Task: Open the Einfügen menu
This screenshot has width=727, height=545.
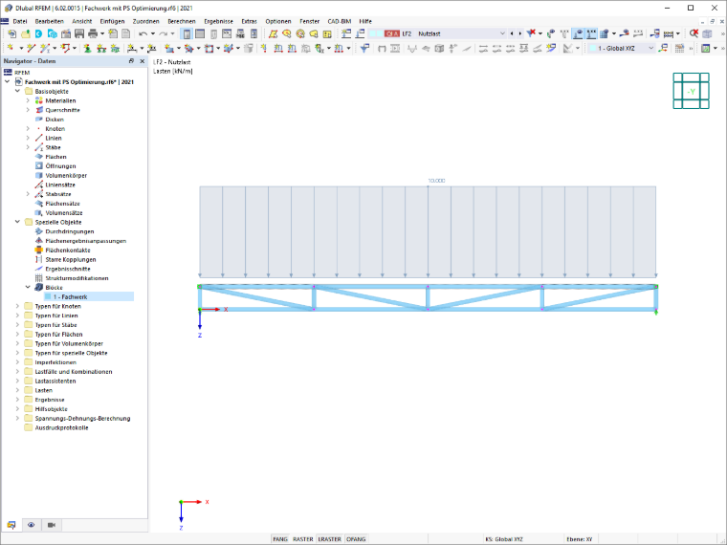Action: pos(112,21)
